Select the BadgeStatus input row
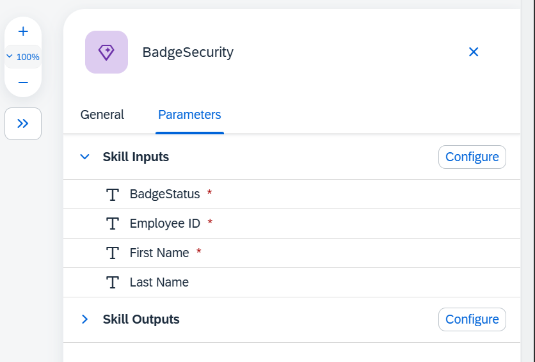The width and height of the screenshot is (535, 362). click(x=292, y=194)
